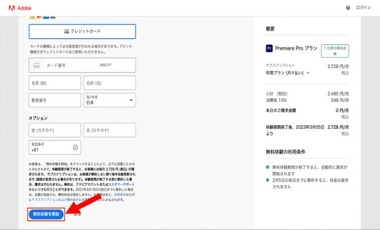Click the card icon in the card number field
Screen dimensions: 380x230
coord(36,66)
